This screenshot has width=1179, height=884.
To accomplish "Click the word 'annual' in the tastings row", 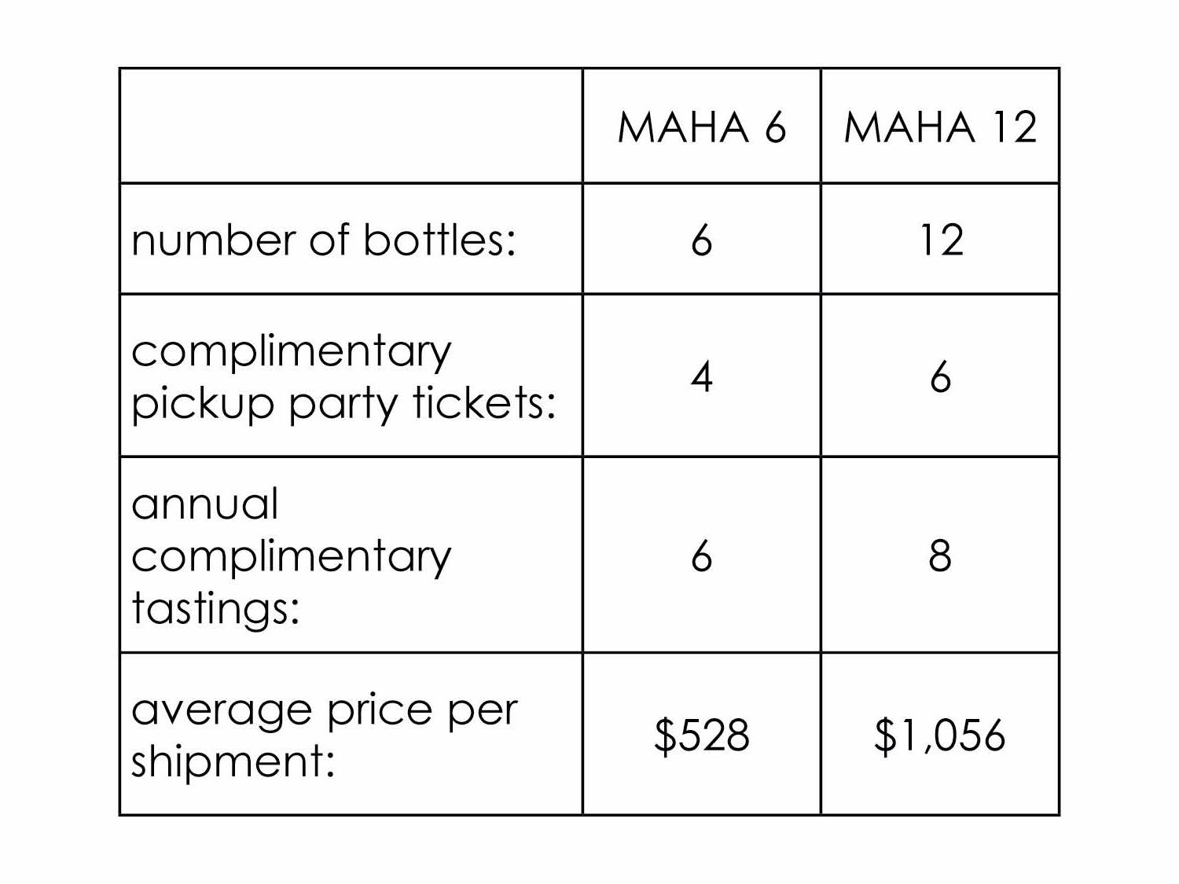I will tap(204, 504).
